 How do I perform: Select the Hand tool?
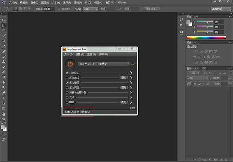pos(4,114)
